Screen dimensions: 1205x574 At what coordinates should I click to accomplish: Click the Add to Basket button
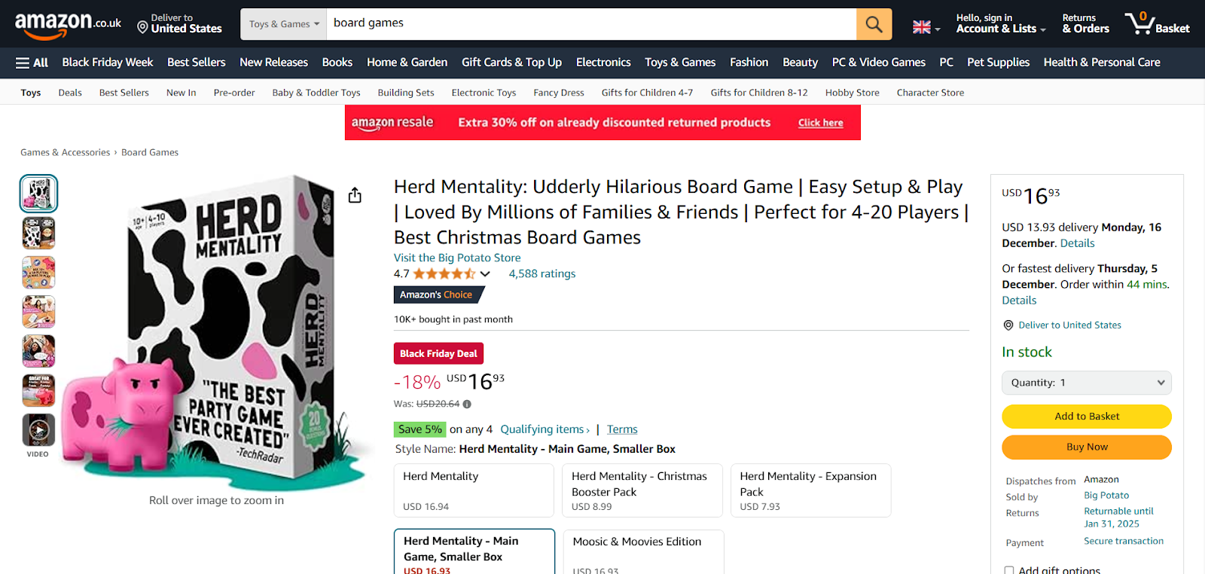[1085, 416]
